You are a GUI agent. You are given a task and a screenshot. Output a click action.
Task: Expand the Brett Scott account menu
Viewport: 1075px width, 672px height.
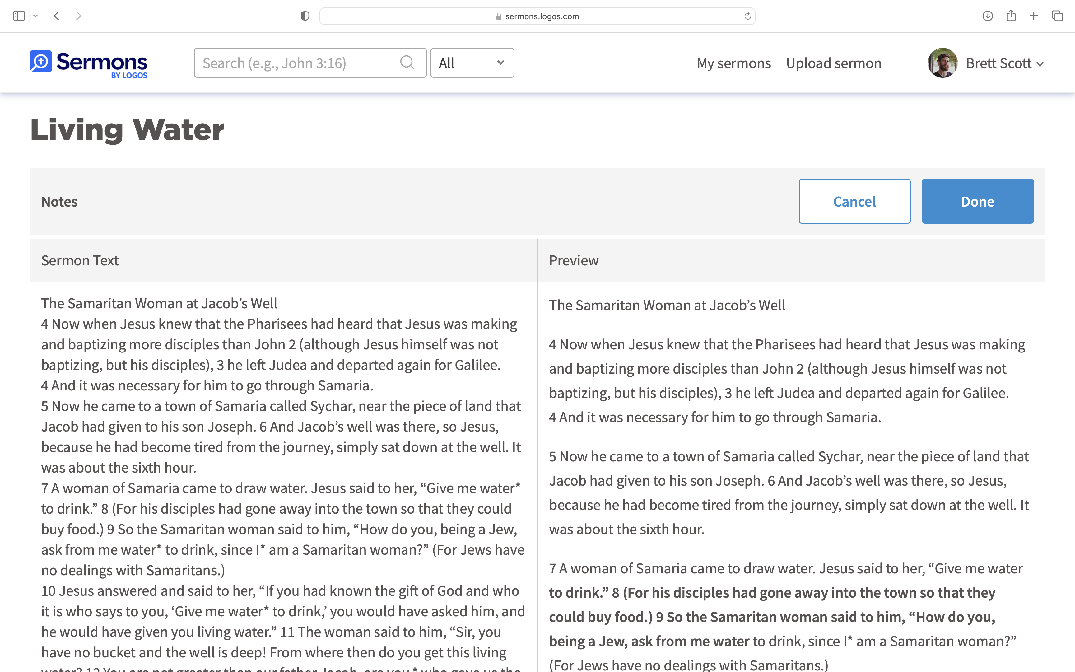(x=1004, y=63)
